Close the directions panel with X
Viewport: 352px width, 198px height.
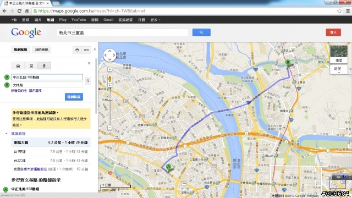[89, 63]
